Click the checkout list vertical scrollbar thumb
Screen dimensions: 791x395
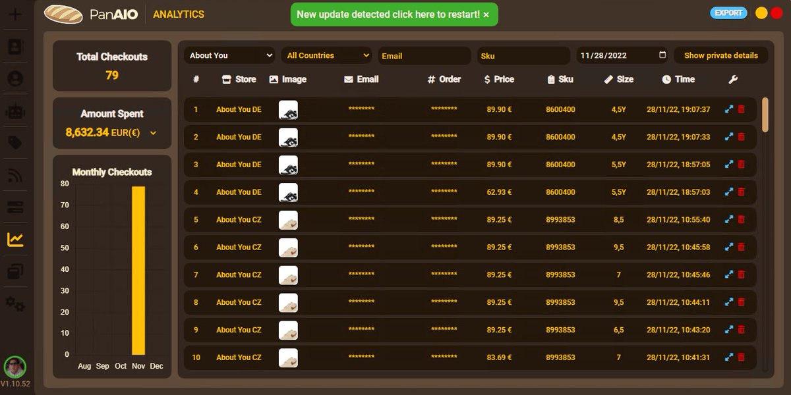765,115
